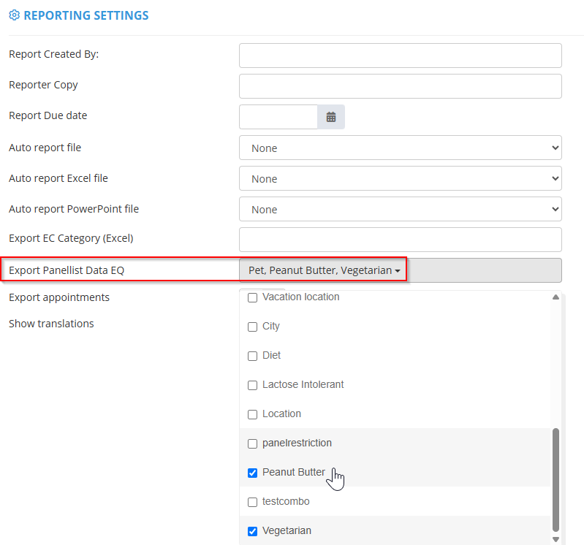Click the Export EC Category input field
The height and width of the screenshot is (545, 584).
400,240
